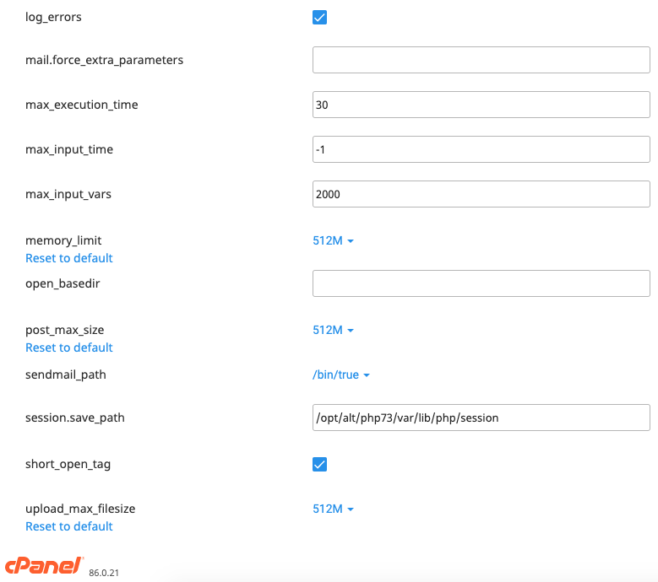Viewport: 658px width, 582px height.
Task: Open the memory_limit 512M dropdown
Action: (x=333, y=240)
